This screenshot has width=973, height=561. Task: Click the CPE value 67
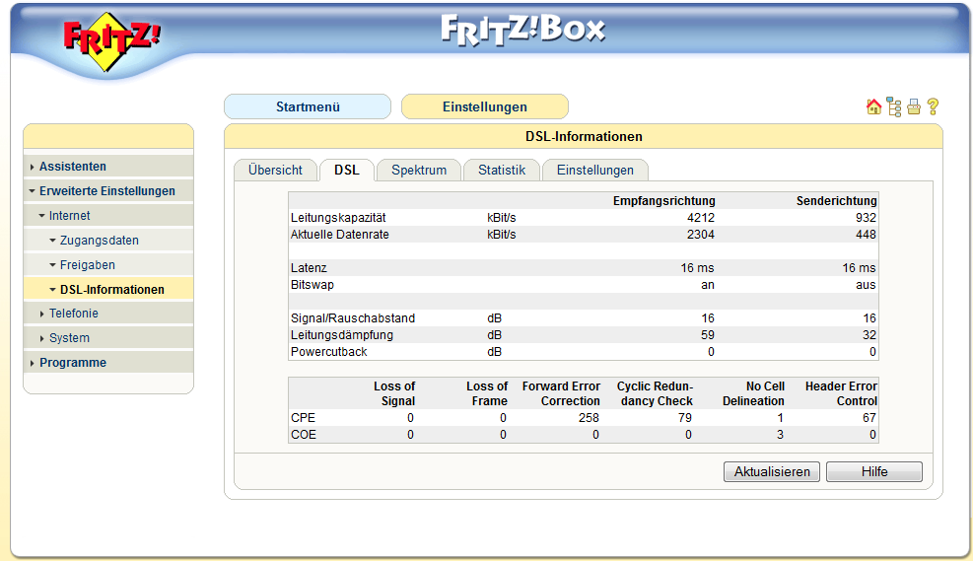coord(869,418)
